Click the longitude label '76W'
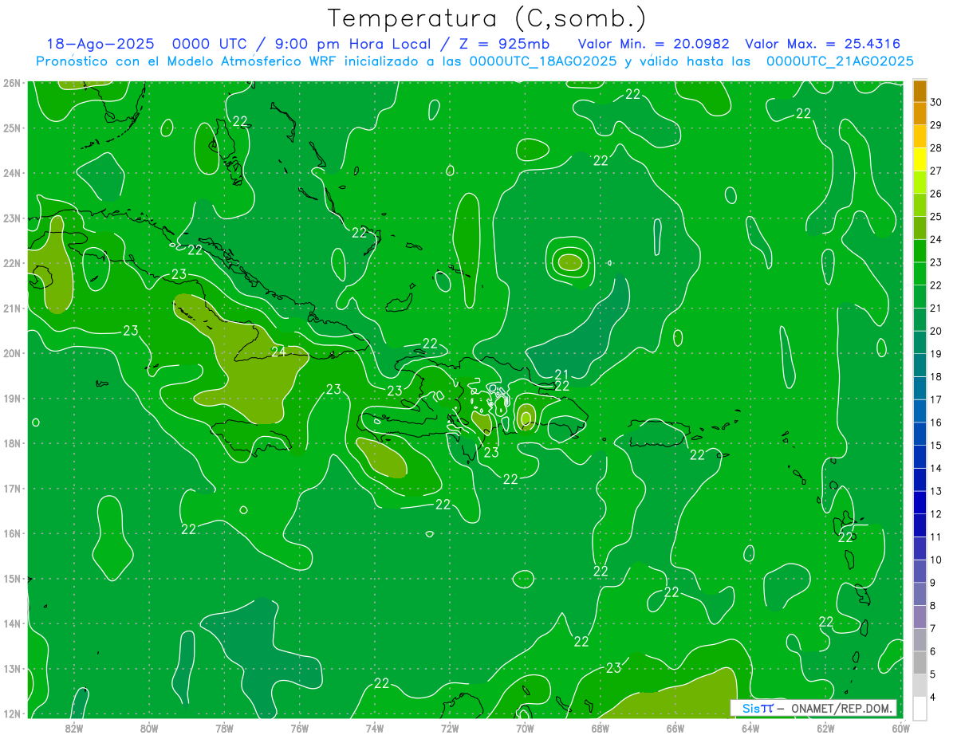 point(300,728)
